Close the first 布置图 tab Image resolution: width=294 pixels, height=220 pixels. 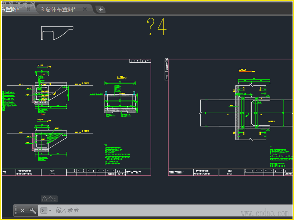[28, 9]
